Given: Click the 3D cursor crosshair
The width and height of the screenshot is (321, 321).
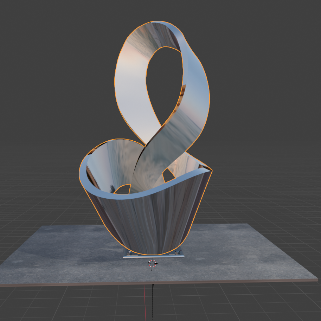Looking at the screenshot, I should coord(152,263).
